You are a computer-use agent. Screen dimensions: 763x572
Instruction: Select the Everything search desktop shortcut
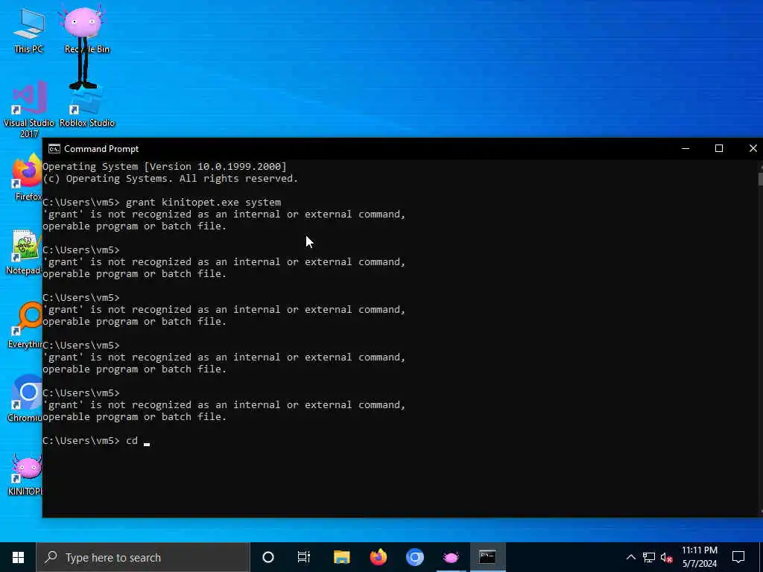25,325
